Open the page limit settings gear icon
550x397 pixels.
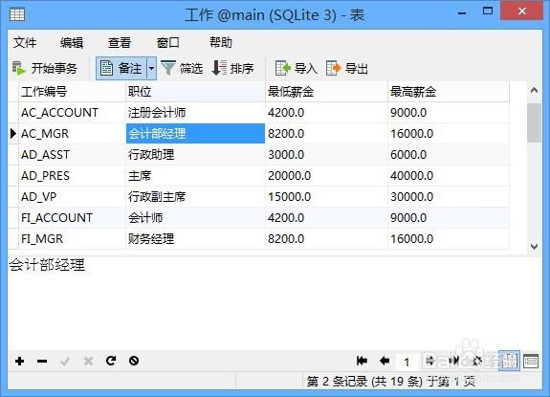pyautogui.click(x=476, y=361)
